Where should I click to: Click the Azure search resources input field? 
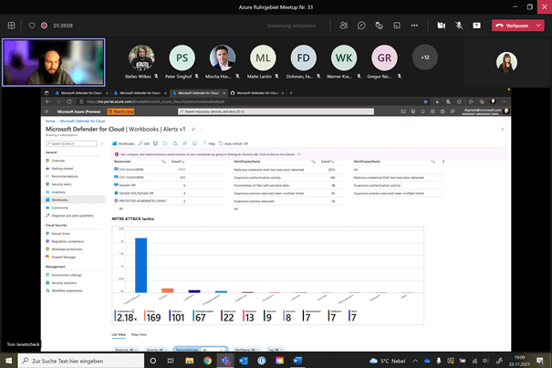[x=276, y=111]
